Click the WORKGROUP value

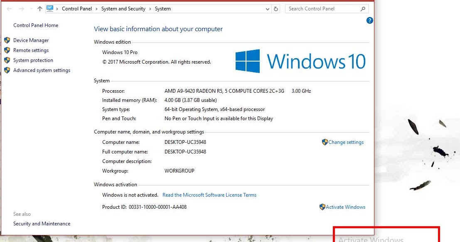(x=180, y=171)
